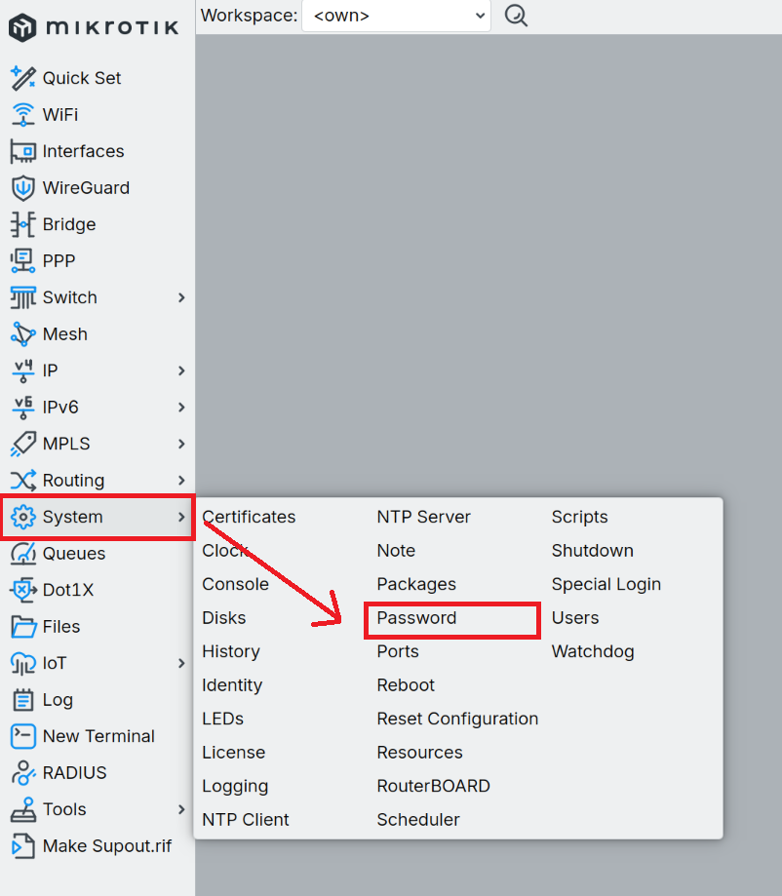Image resolution: width=782 pixels, height=896 pixels.
Task: Click the RADIUS user key icon
Action: point(22,773)
